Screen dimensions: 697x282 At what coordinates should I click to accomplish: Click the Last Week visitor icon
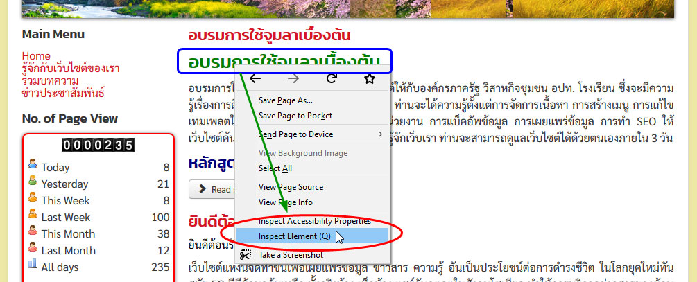pos(32,216)
